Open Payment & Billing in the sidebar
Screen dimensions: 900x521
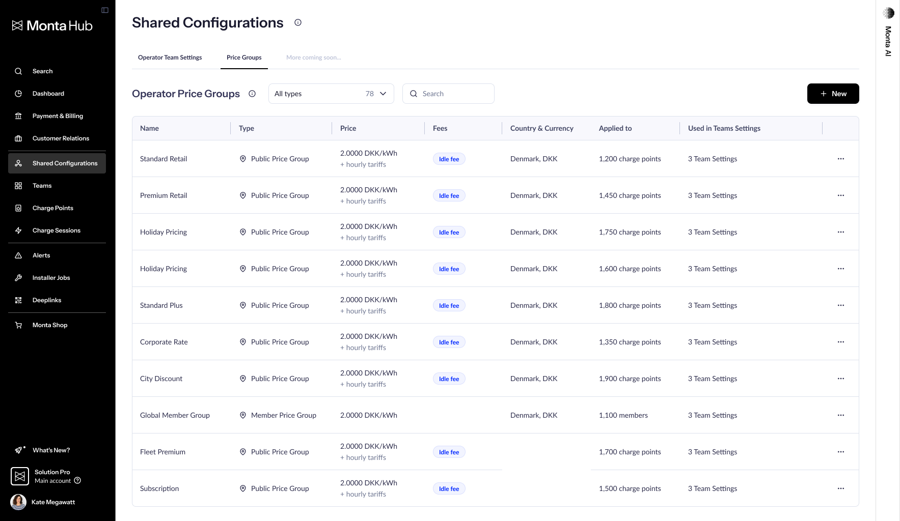tap(57, 116)
